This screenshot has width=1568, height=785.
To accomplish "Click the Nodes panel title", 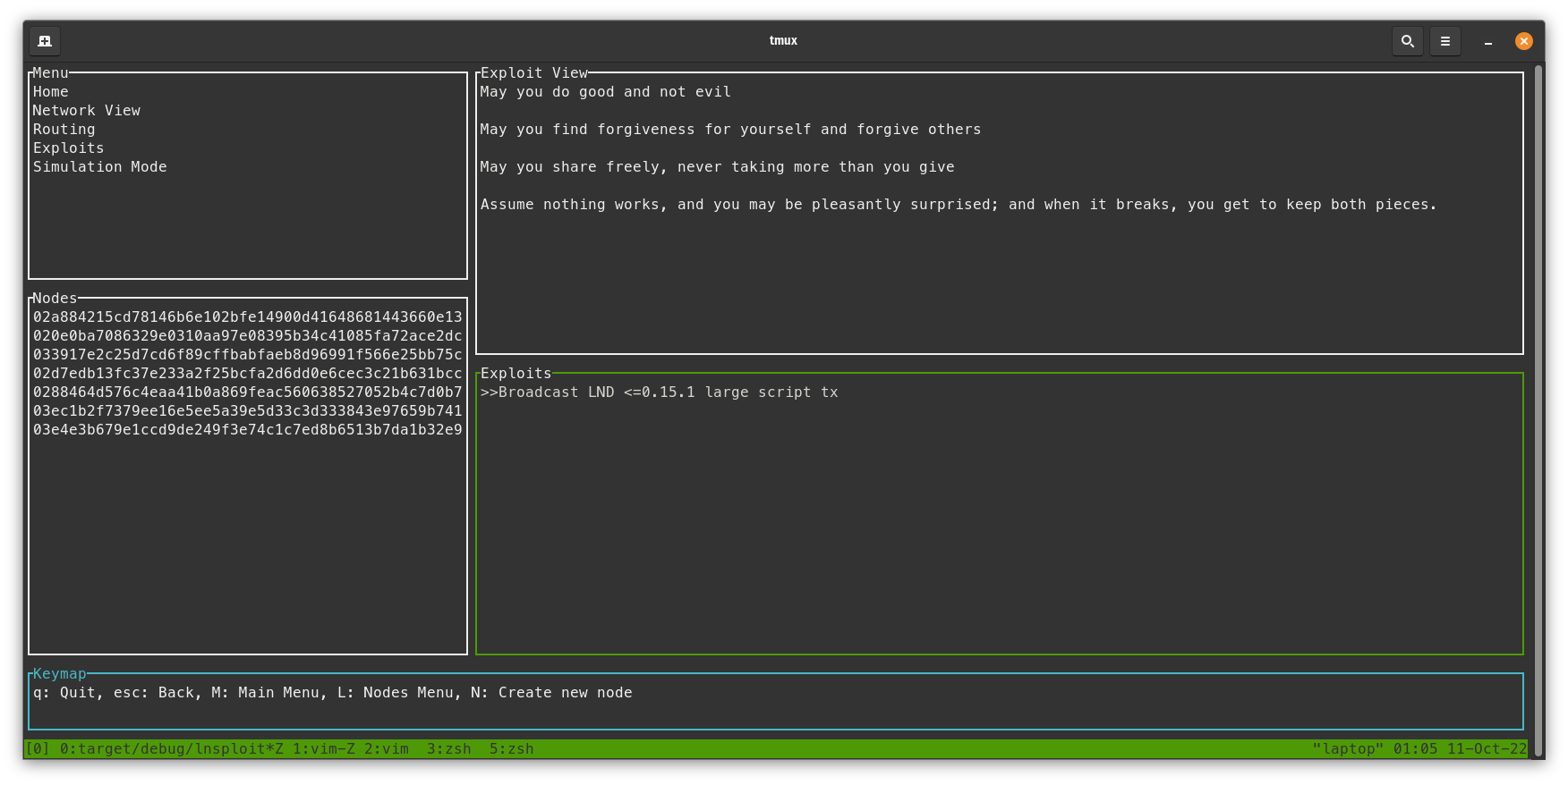I will (x=55, y=299).
